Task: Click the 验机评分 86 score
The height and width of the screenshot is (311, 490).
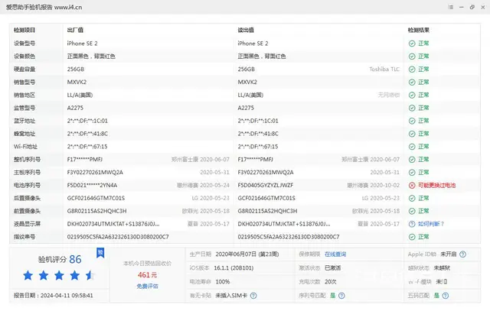Action: click(60, 259)
